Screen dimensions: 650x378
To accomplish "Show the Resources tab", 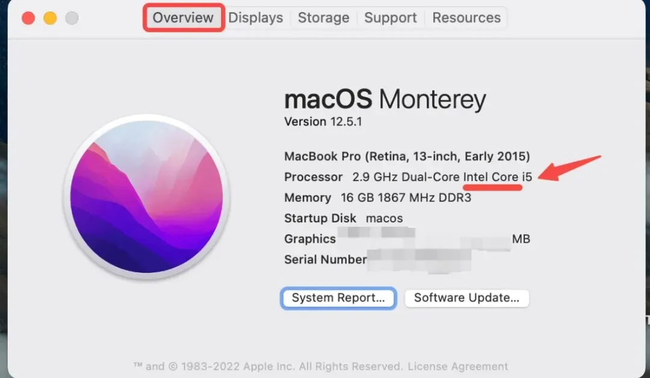I will [466, 18].
